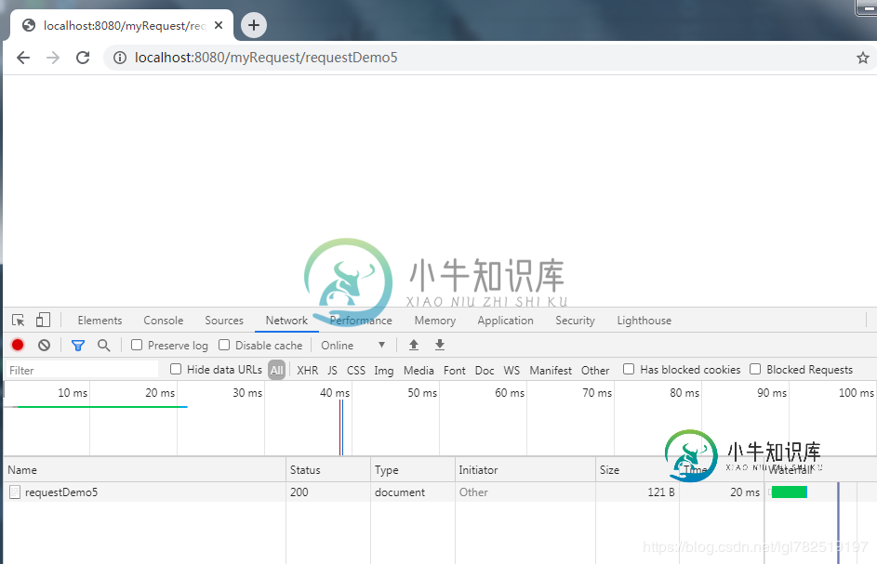Check Has blocked cookies
This screenshot has width=877, height=564.
click(x=629, y=369)
